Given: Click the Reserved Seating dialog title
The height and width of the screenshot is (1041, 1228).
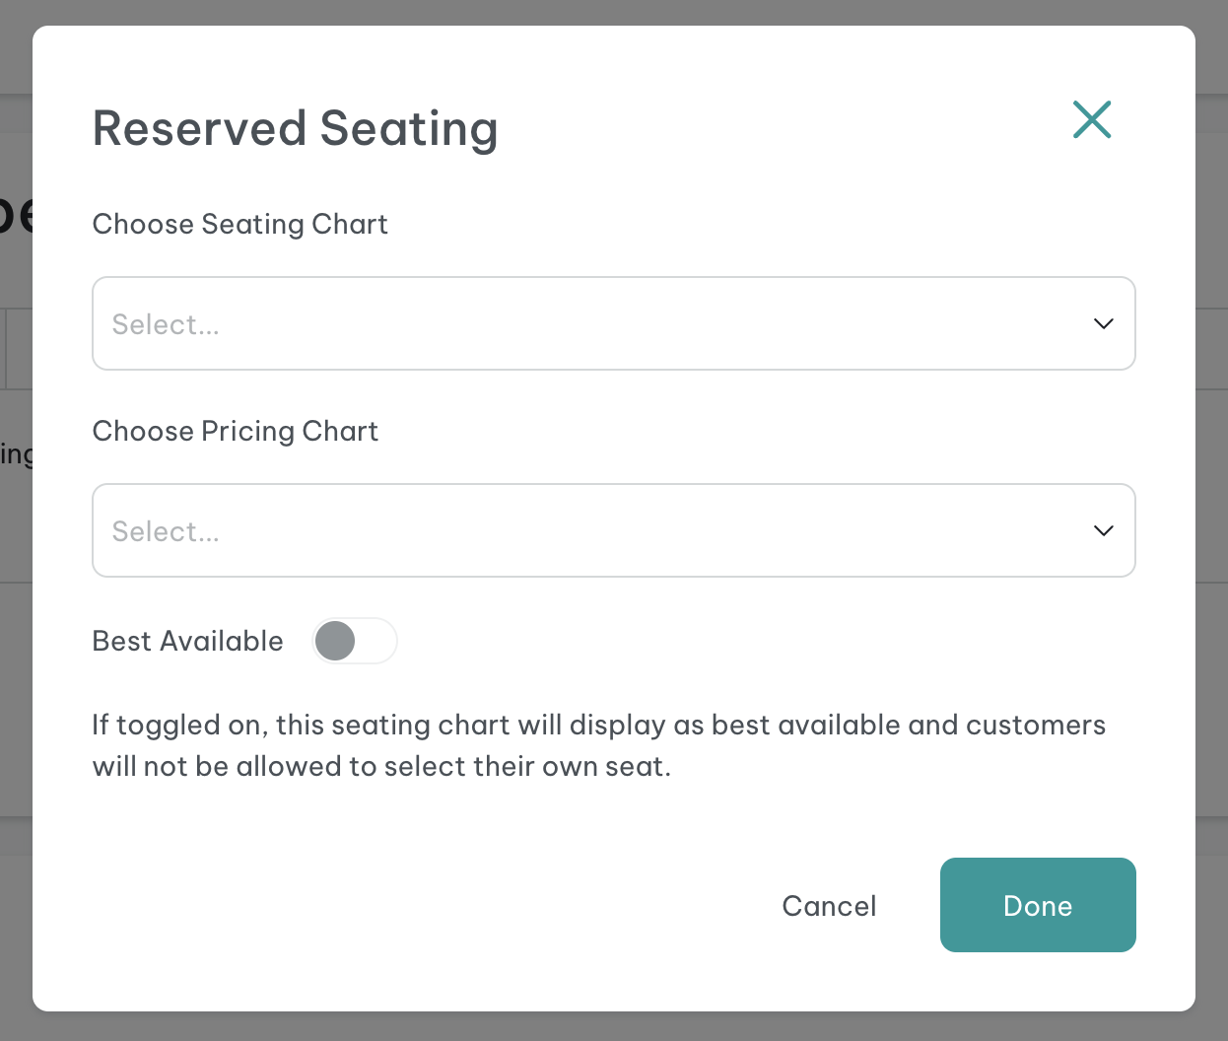Looking at the screenshot, I should 295,129.
